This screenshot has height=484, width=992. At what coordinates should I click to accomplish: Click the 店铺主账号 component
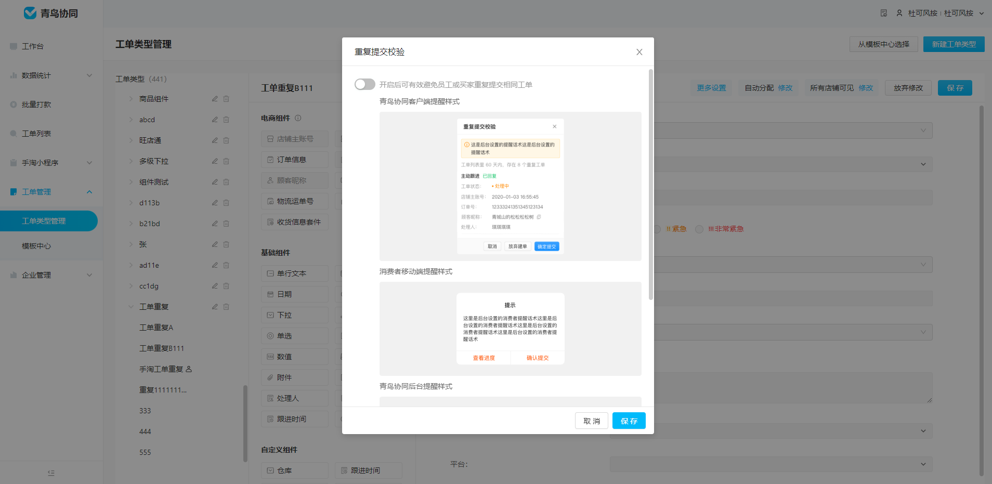point(295,139)
